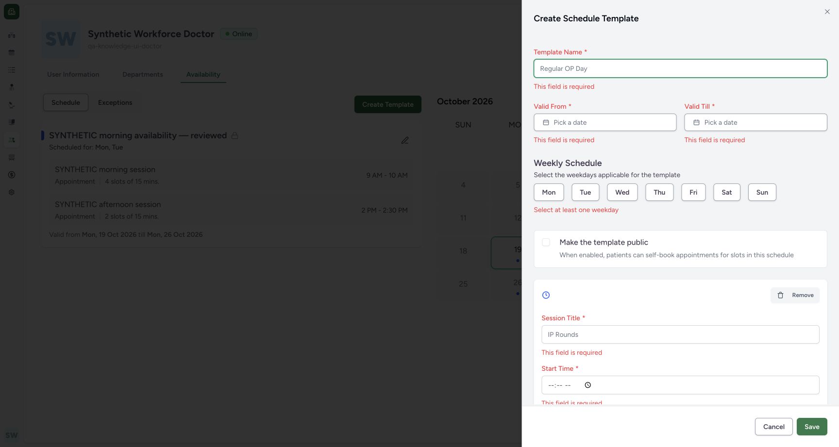Select the Schedule tab
Viewport: 839px width, 447px height.
pos(66,102)
